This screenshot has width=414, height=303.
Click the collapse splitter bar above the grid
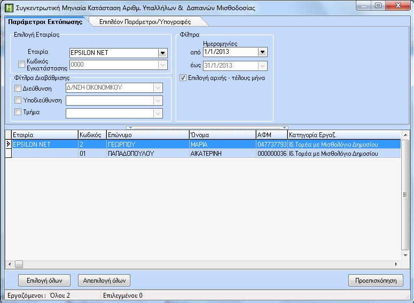click(x=207, y=127)
